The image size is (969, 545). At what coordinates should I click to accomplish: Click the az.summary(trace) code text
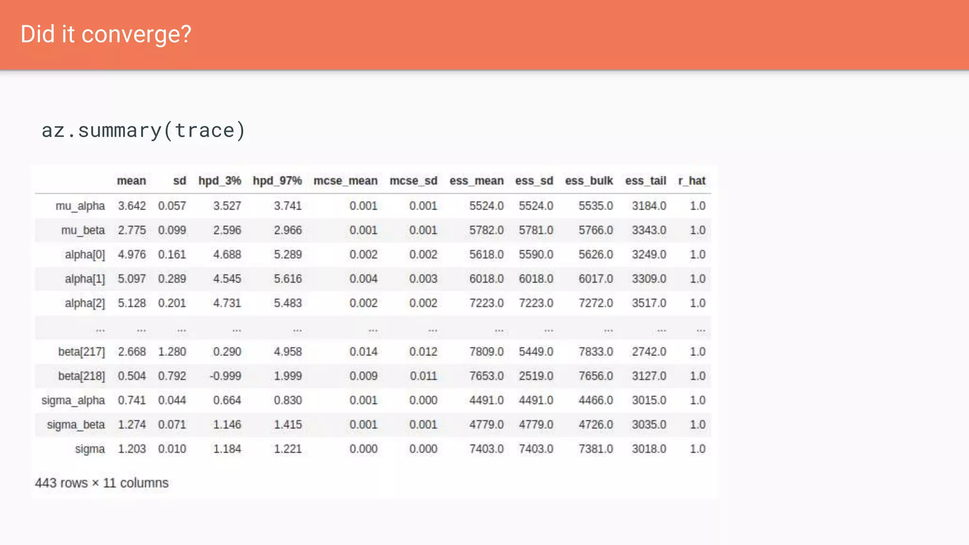143,131
